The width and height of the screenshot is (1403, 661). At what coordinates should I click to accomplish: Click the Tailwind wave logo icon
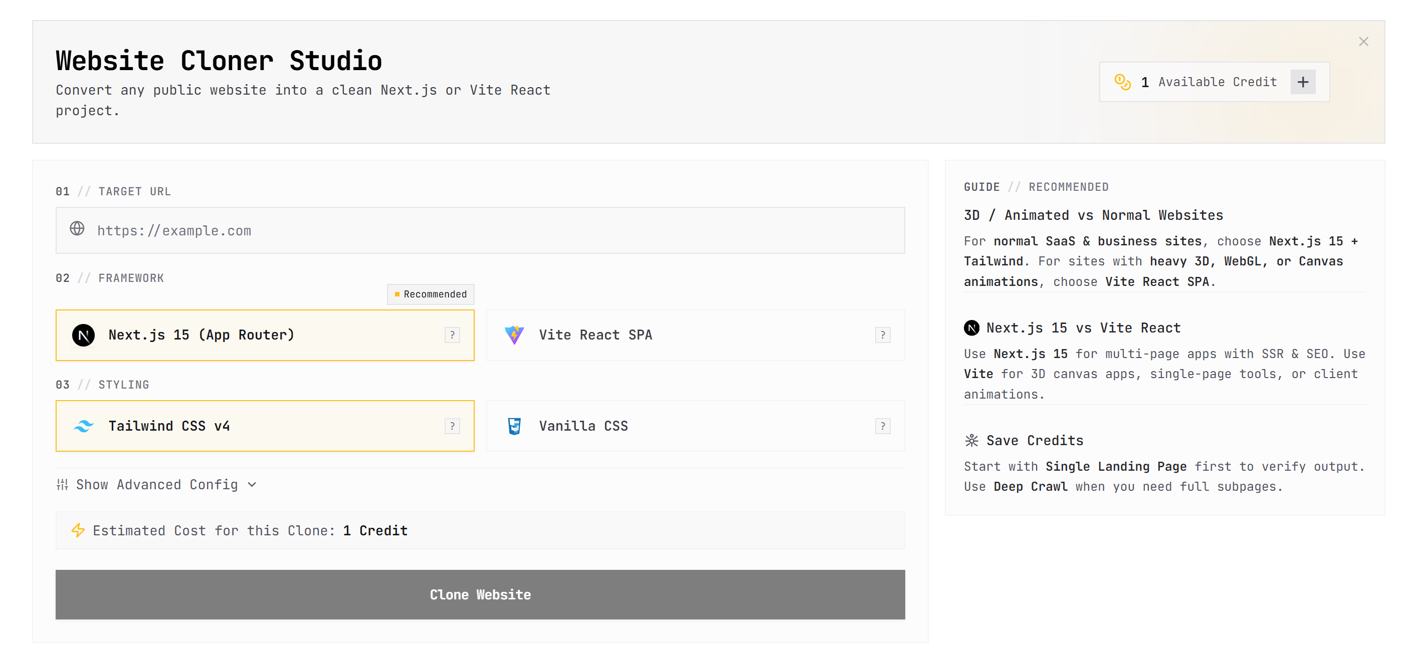point(83,426)
